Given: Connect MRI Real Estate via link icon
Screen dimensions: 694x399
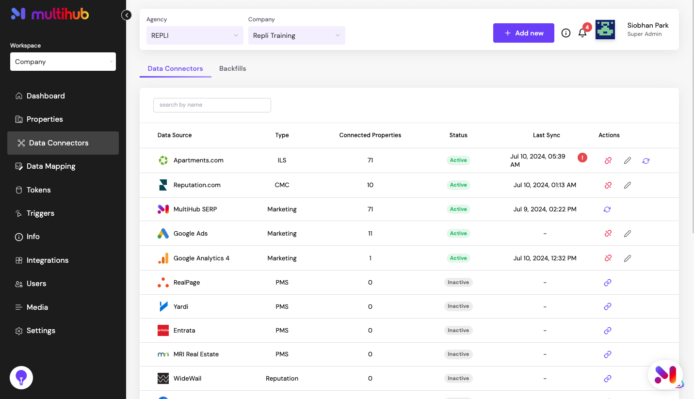Looking at the screenshot, I should pos(607,354).
